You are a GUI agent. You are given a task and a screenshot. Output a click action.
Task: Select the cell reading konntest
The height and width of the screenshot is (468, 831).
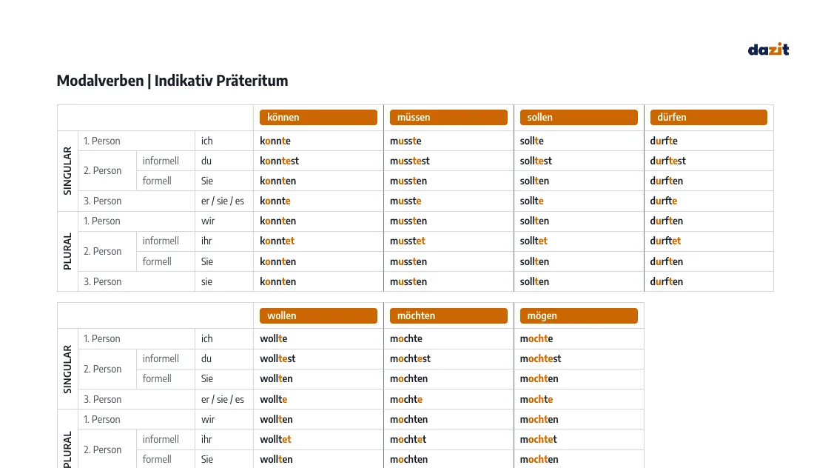click(x=279, y=161)
